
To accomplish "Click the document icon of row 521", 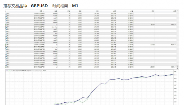I will 6,56.
